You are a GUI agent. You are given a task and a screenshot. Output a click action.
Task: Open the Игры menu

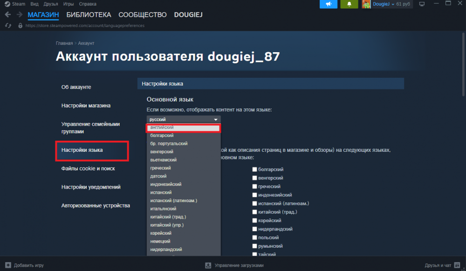click(x=69, y=4)
